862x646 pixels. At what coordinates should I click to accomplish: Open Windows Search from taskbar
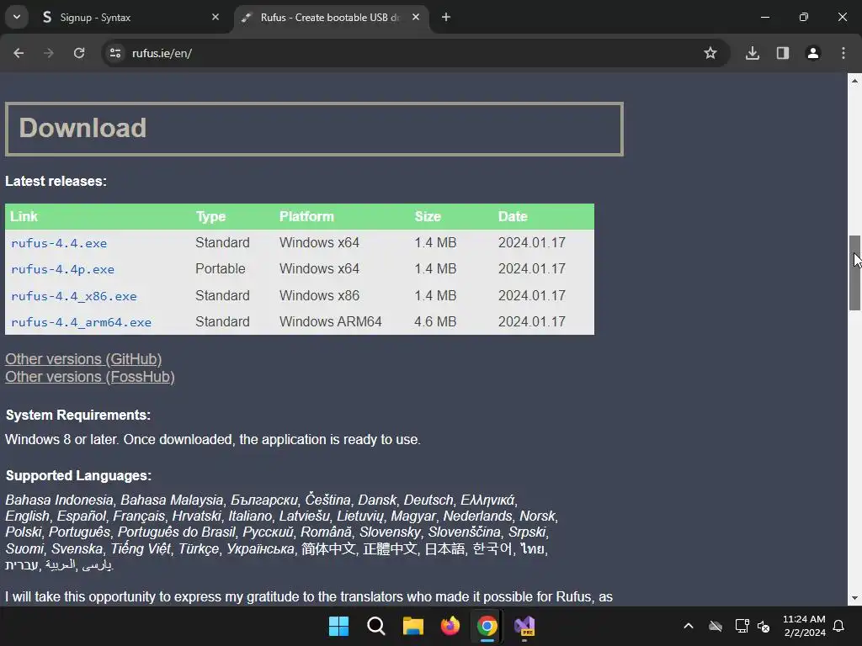tap(376, 626)
